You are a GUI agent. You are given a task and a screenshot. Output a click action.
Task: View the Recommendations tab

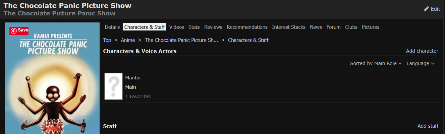tap(247, 27)
